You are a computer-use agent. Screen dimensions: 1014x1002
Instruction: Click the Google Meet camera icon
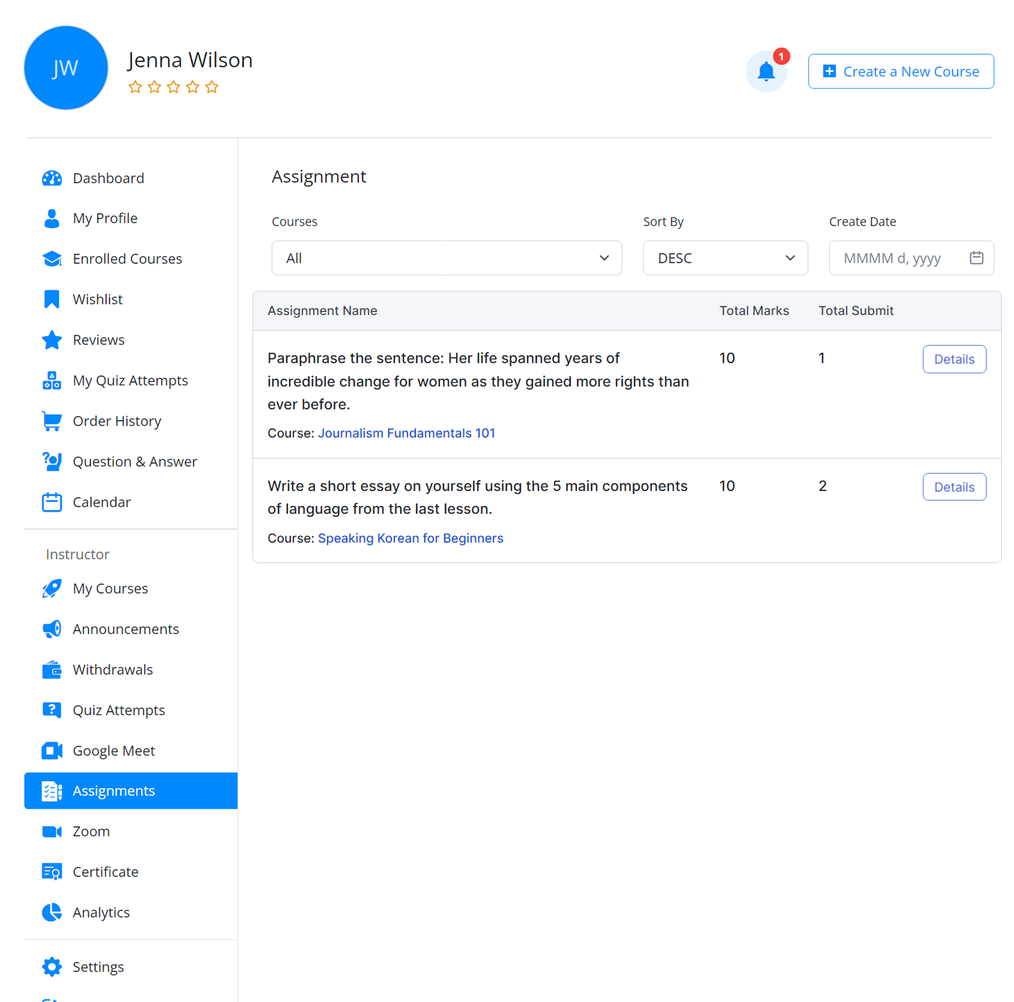pyautogui.click(x=51, y=750)
